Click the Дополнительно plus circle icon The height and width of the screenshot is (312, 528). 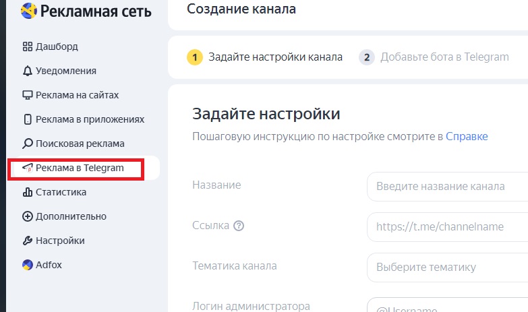pyautogui.click(x=28, y=216)
